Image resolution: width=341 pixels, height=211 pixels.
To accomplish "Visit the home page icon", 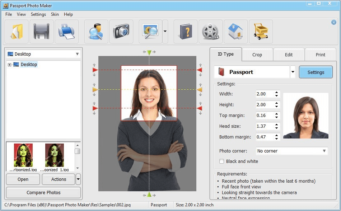I will [236, 31].
